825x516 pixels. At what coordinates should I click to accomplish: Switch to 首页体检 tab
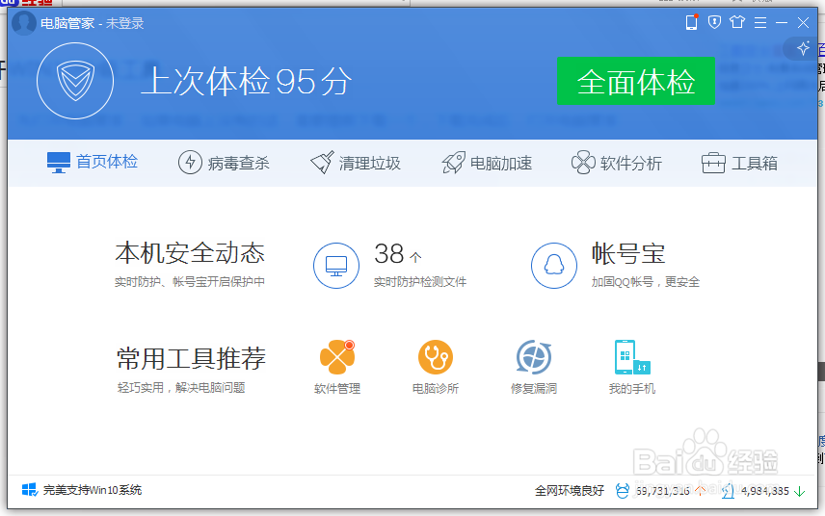point(93,163)
